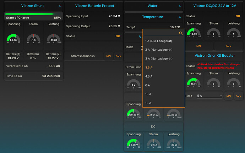
Task: Click the search magnifier icon in dropdown
Action: point(181,33)
